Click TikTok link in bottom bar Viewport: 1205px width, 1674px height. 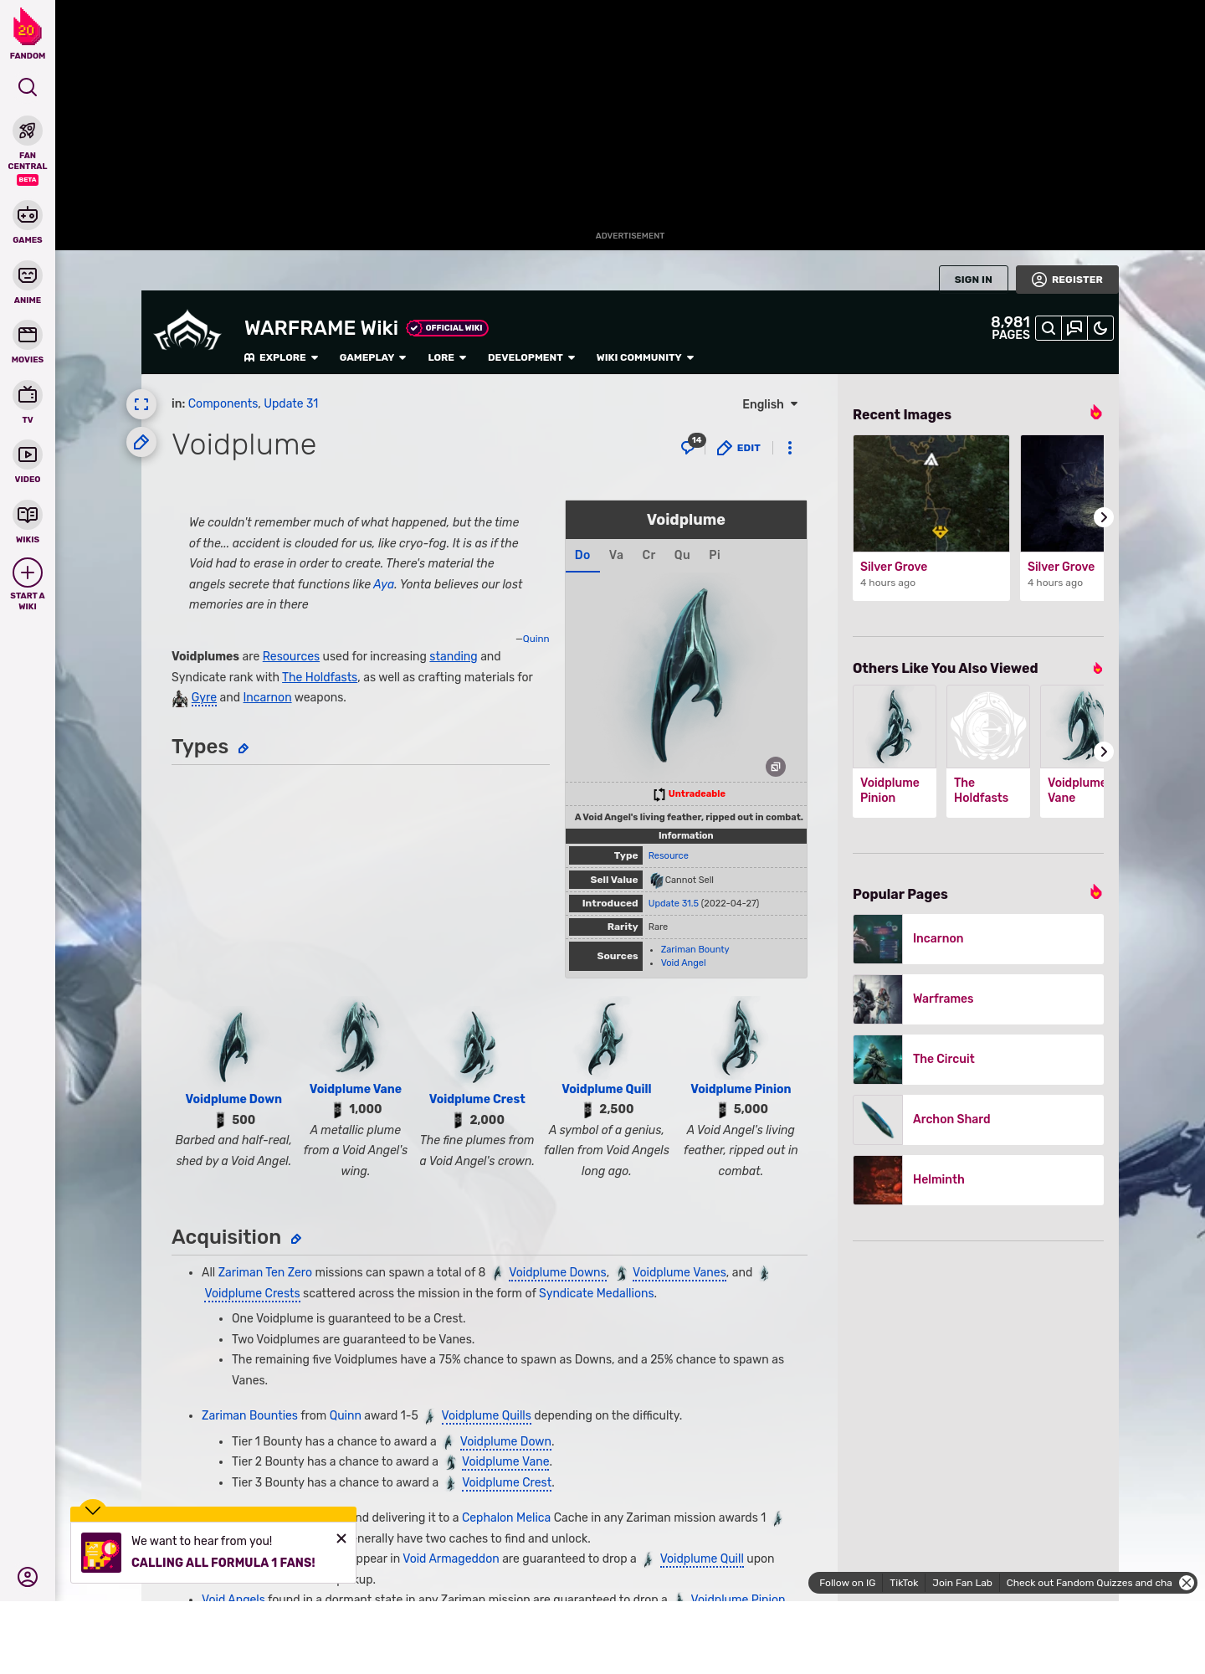click(x=904, y=1583)
